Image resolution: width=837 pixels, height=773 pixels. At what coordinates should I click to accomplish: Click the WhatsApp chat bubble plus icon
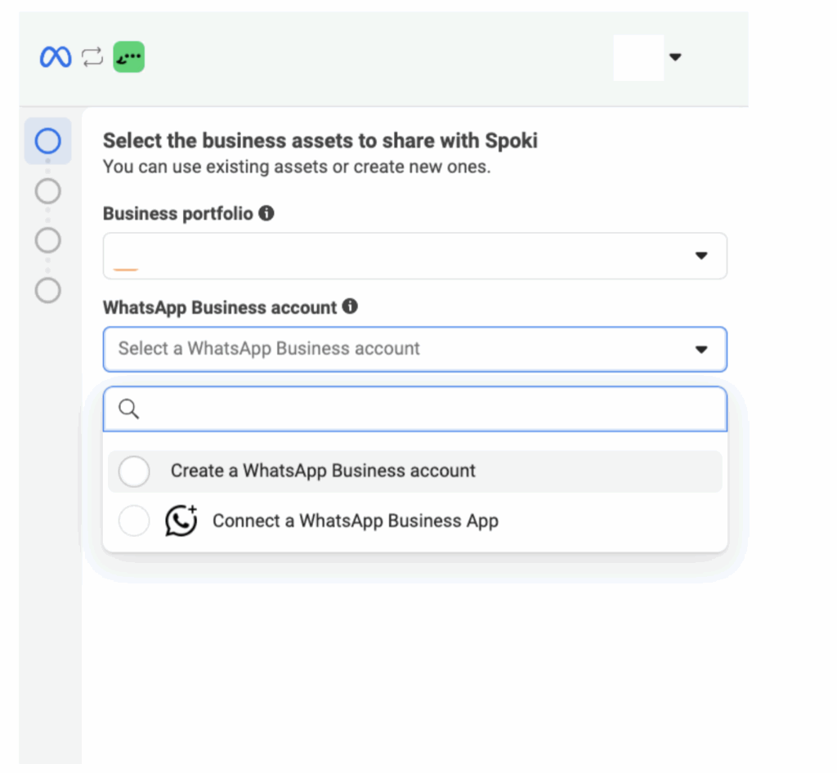point(181,521)
